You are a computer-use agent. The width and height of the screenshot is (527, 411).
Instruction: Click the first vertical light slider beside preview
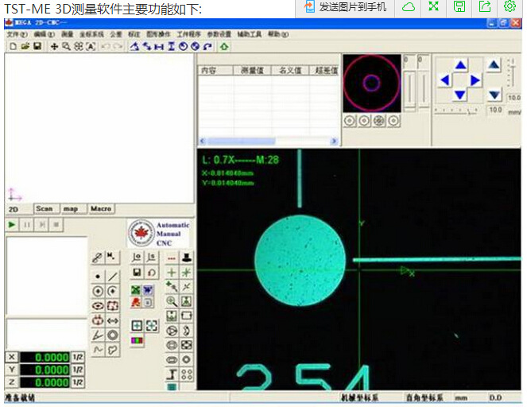[409, 90]
